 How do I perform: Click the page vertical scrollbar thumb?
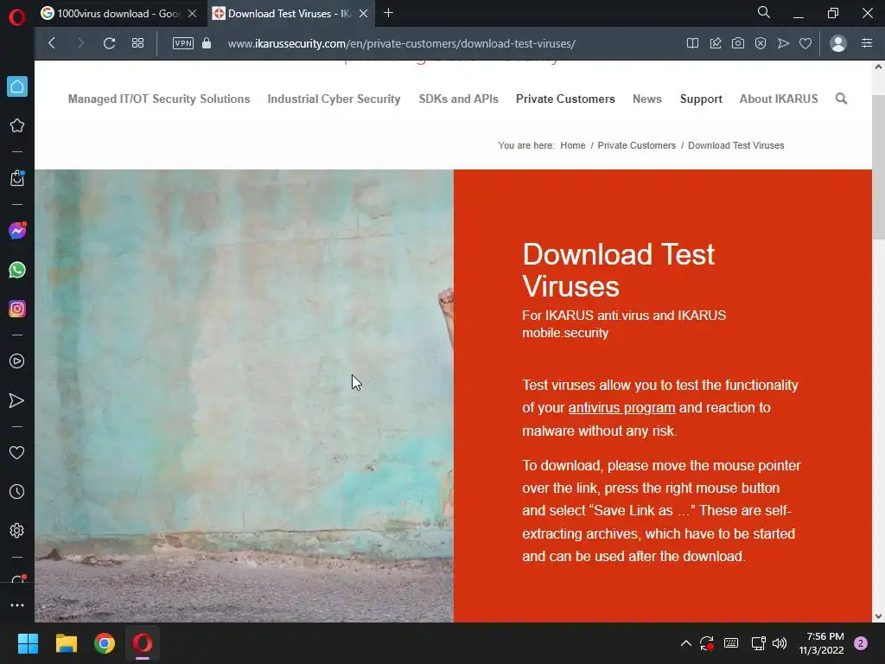pyautogui.click(x=878, y=167)
